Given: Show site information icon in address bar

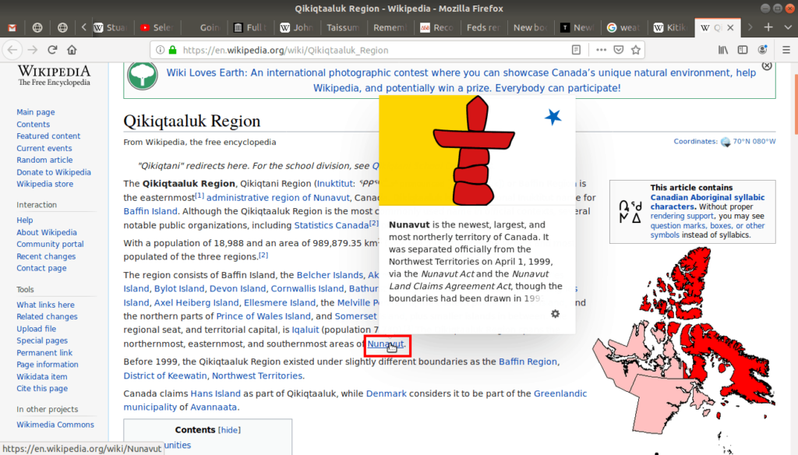Looking at the screenshot, I should tap(161, 50).
